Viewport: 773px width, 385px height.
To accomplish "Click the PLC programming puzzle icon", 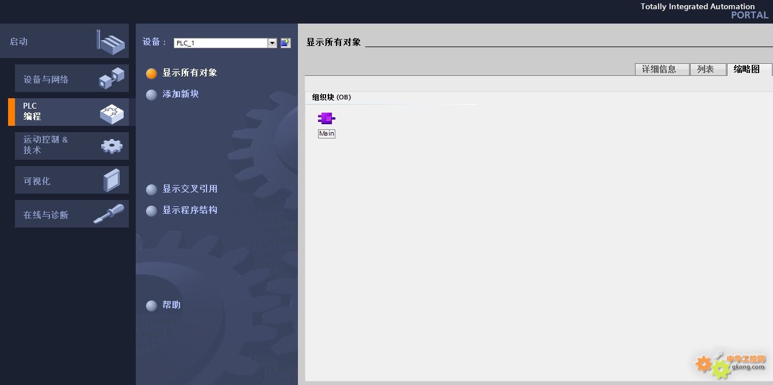I will [112, 114].
